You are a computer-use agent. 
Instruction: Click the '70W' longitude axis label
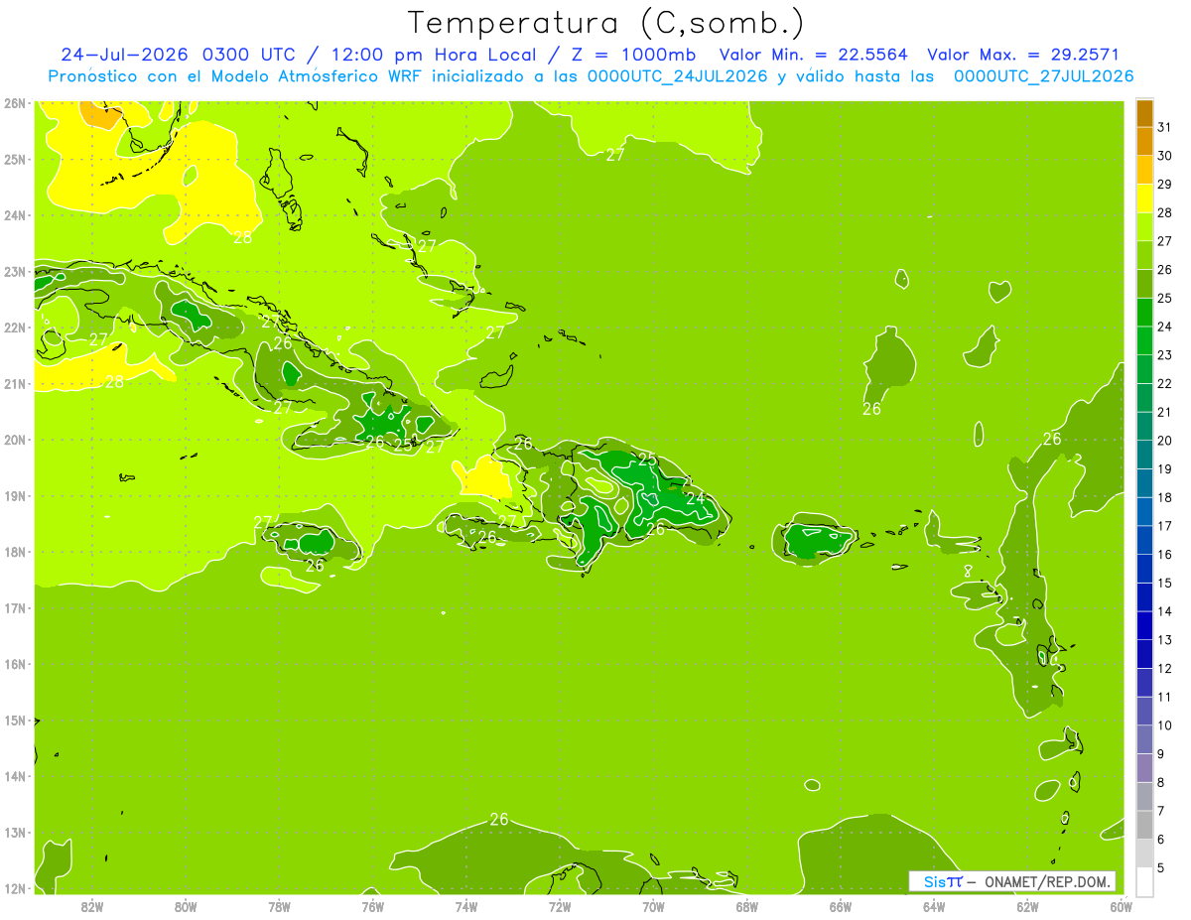(x=653, y=906)
